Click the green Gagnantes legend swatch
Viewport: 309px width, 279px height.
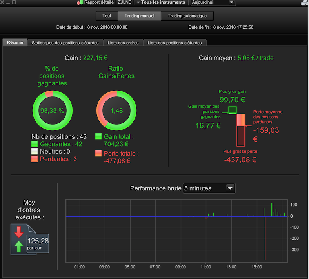tap(35, 144)
